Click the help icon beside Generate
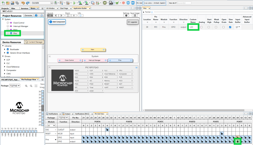 [36, 15]
